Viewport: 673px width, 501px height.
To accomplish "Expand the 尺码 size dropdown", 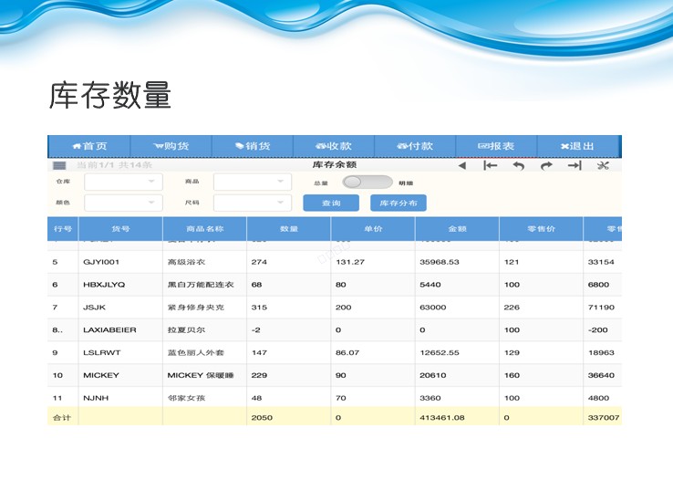I will (x=253, y=203).
